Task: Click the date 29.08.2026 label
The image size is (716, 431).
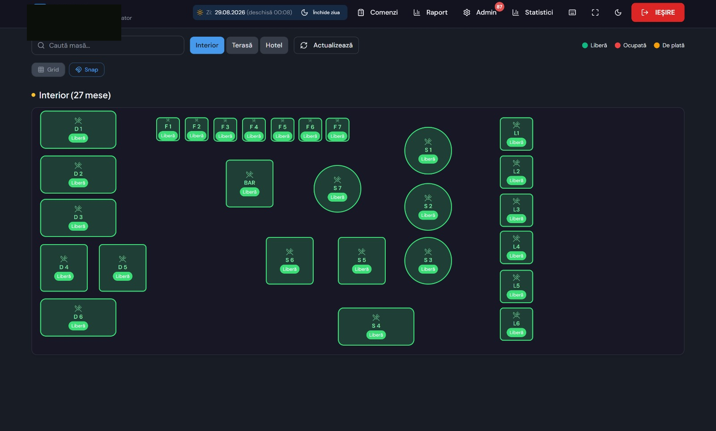Action: click(230, 13)
